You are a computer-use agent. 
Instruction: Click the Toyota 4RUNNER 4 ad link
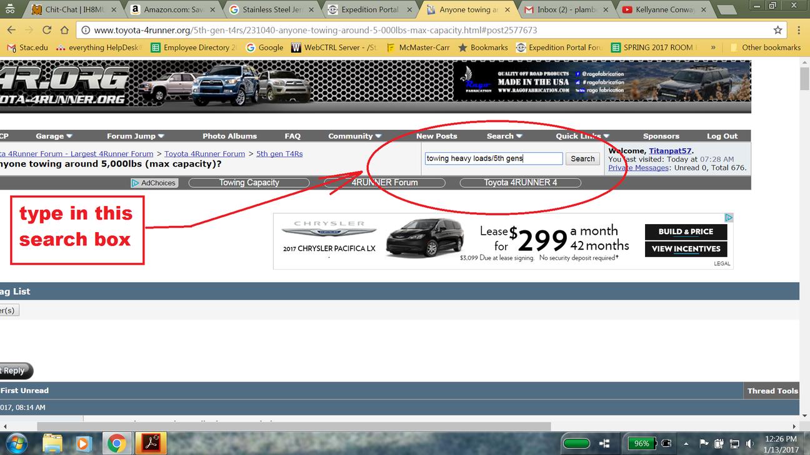pos(520,183)
